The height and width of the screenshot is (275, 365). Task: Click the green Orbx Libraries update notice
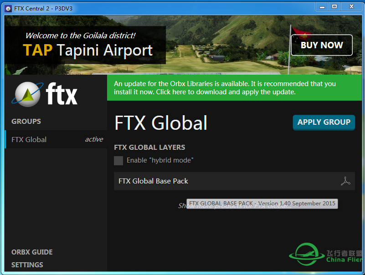[x=234, y=88]
